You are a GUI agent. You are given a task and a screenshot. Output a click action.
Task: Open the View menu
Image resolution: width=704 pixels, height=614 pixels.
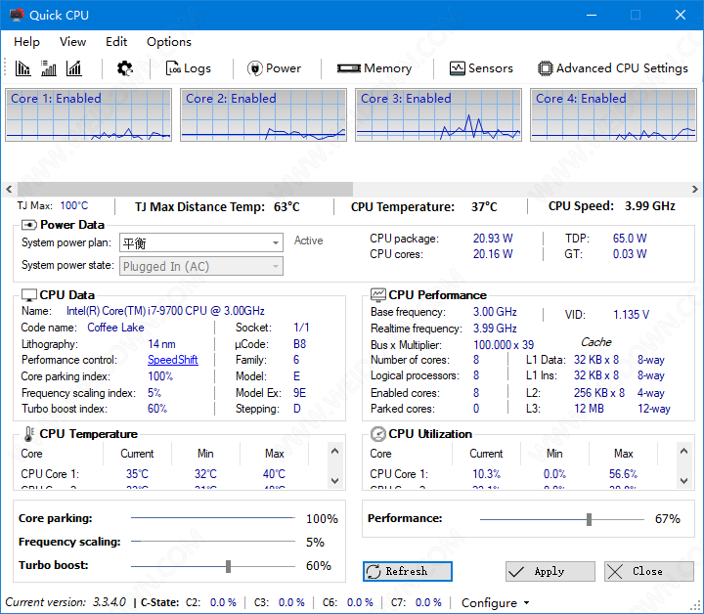(72, 42)
